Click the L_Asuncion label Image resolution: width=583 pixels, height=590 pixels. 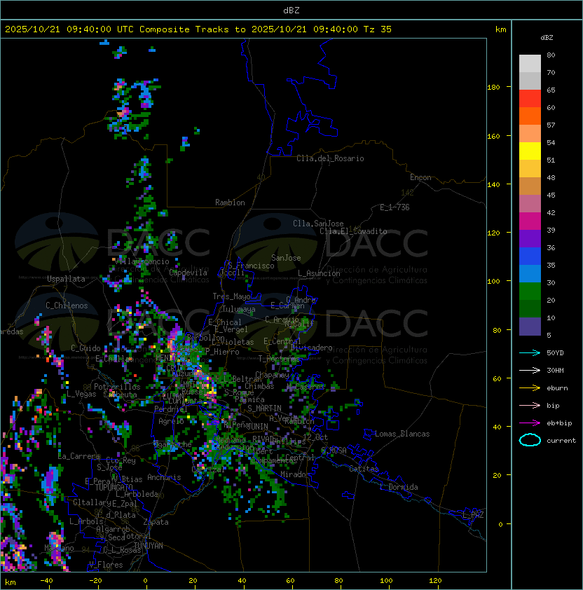tap(319, 273)
